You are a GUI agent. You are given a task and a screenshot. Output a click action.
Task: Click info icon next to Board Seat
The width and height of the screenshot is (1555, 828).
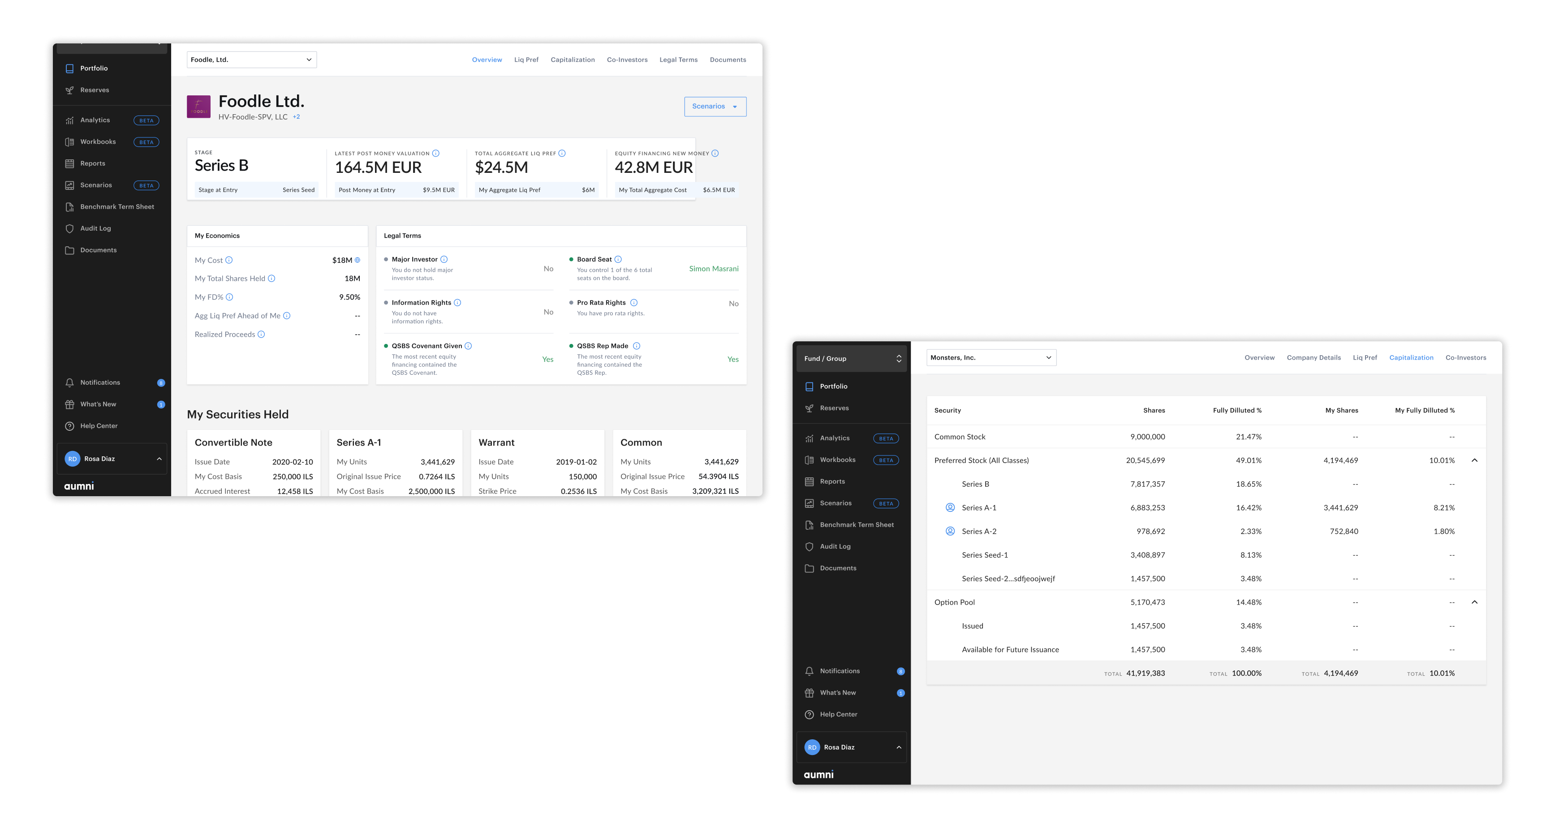(x=617, y=259)
